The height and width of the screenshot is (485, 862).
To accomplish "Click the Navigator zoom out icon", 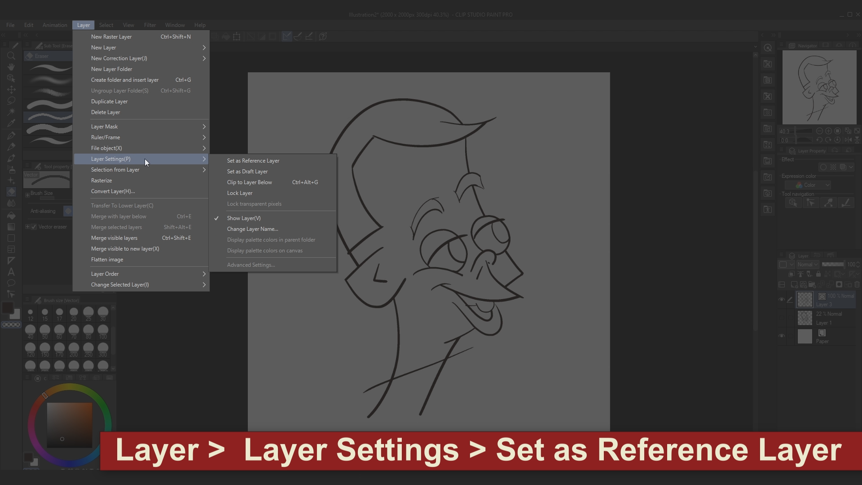I will point(819,131).
